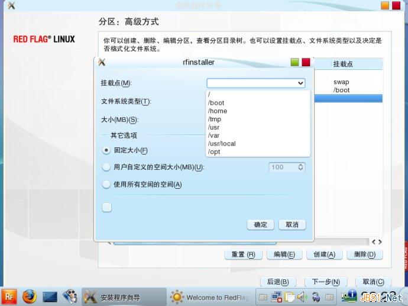Select the swap row in partition table
This screenshot has height=306, width=408.
[349, 82]
